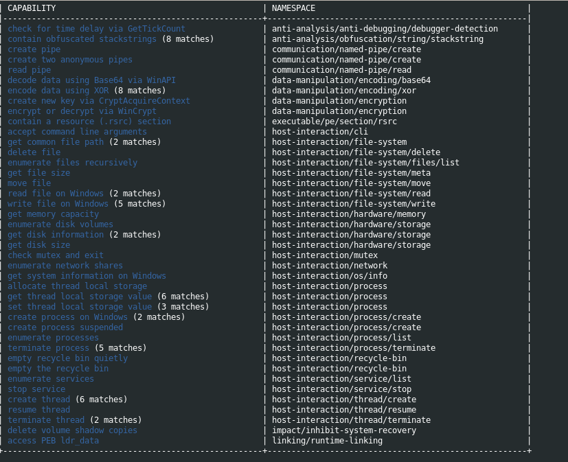
Task: Click namespace 'communication/named-pipe/read'
Action: pos(341,70)
